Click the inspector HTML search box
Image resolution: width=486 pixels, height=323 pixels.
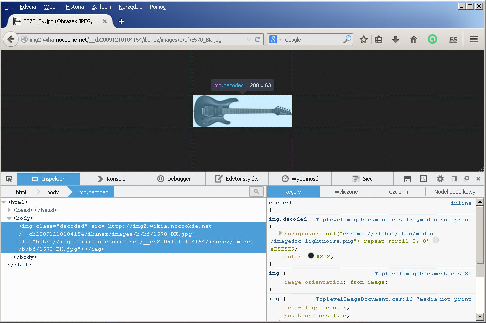256,192
